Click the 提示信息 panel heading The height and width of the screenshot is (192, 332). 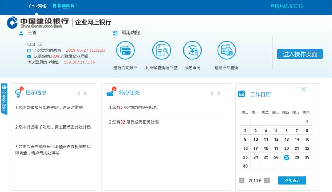[36, 93]
